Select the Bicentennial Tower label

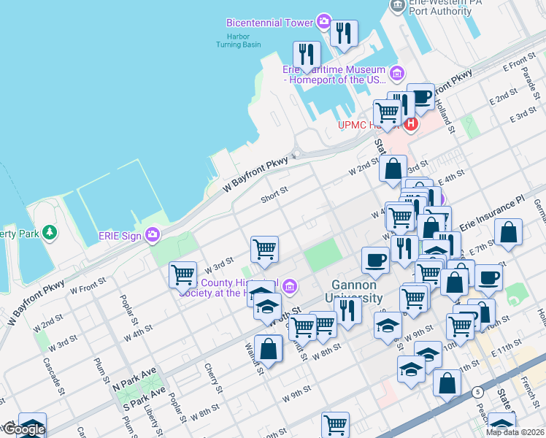269,23
